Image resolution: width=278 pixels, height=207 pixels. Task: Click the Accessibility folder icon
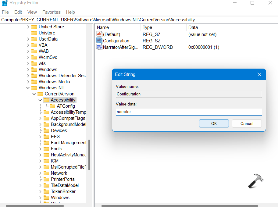[x=46, y=100]
